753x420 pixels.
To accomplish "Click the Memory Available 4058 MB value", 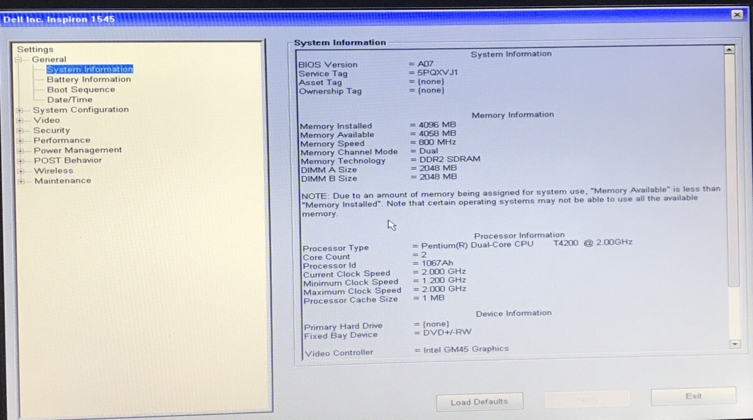I will (x=437, y=133).
